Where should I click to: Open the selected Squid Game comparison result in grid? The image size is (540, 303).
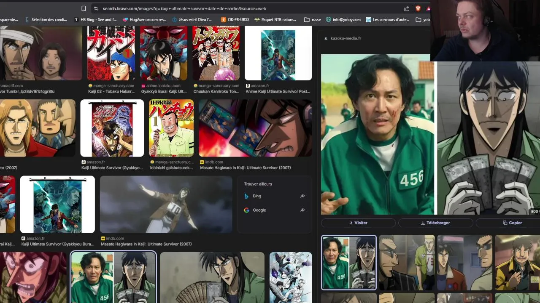pyautogui.click(x=113, y=277)
